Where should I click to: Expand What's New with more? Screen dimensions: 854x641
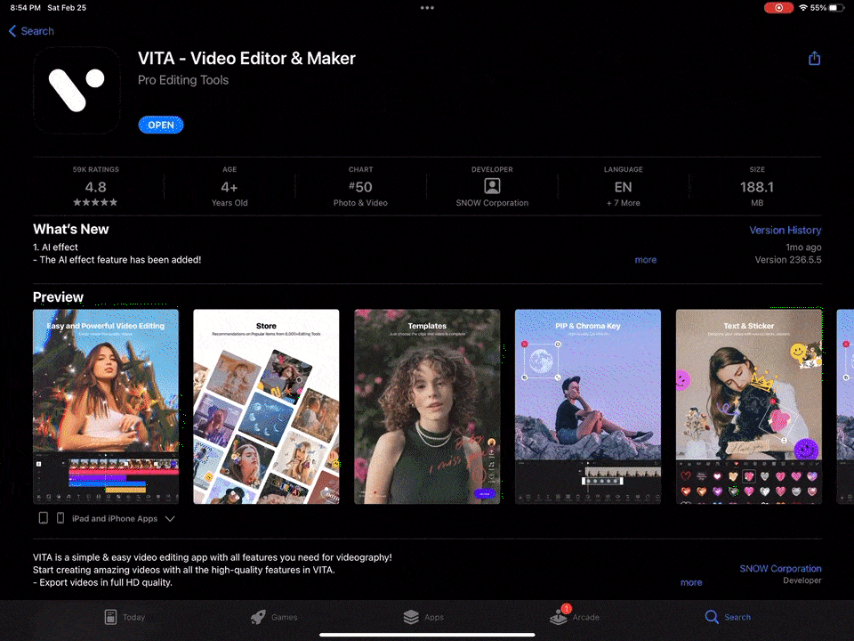click(x=646, y=260)
